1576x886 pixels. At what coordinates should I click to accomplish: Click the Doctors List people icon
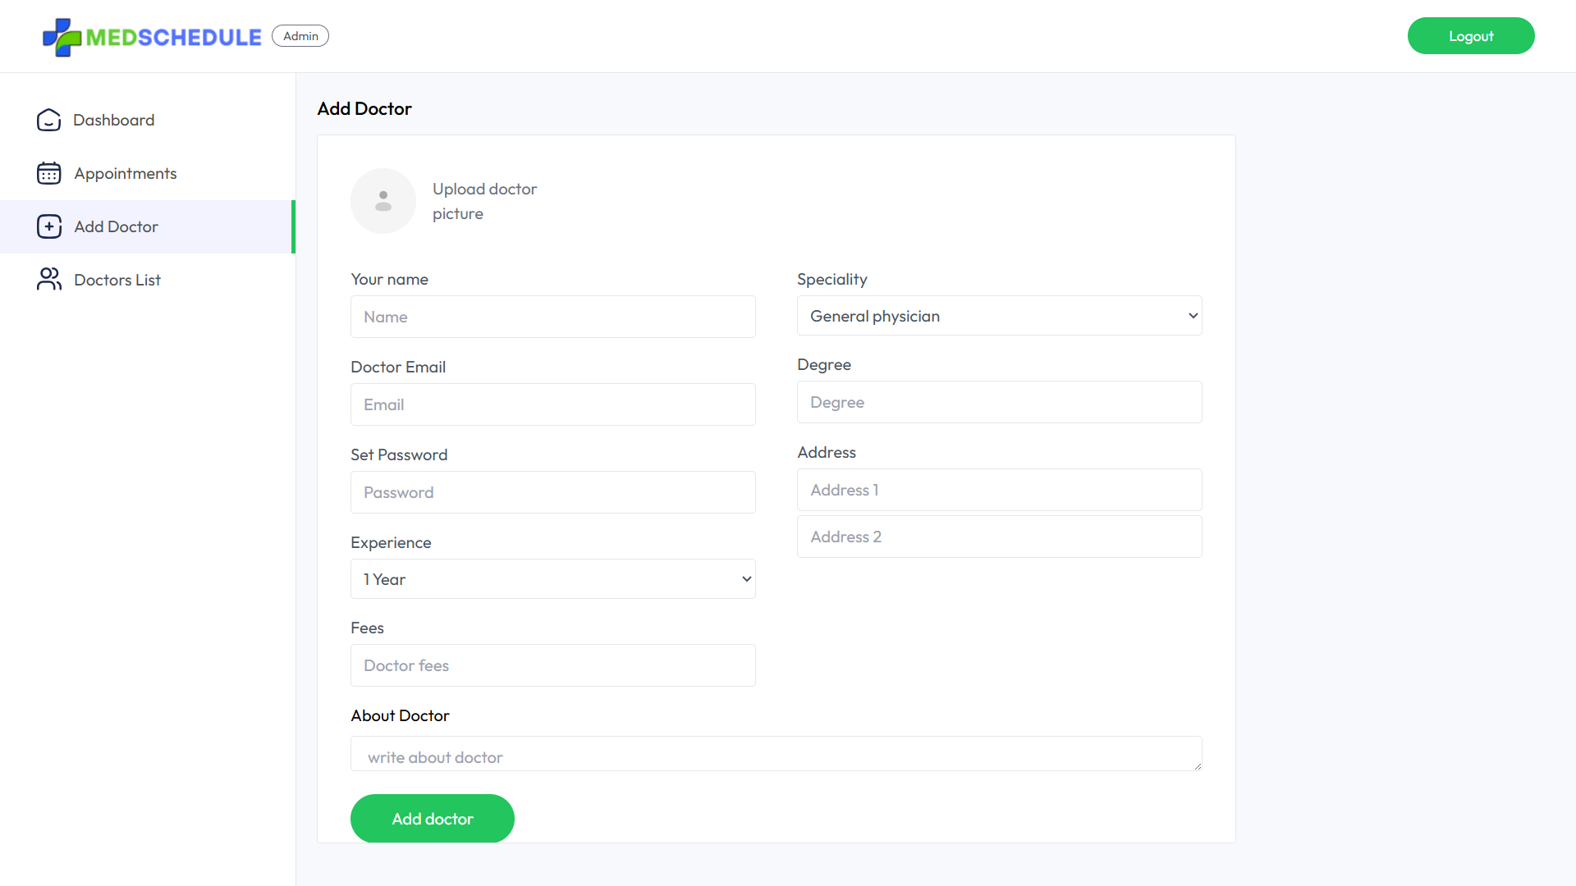49,280
